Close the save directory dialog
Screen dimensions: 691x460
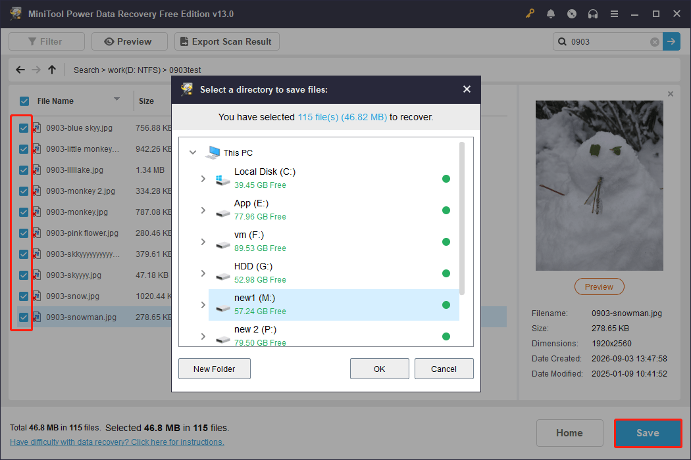467,89
